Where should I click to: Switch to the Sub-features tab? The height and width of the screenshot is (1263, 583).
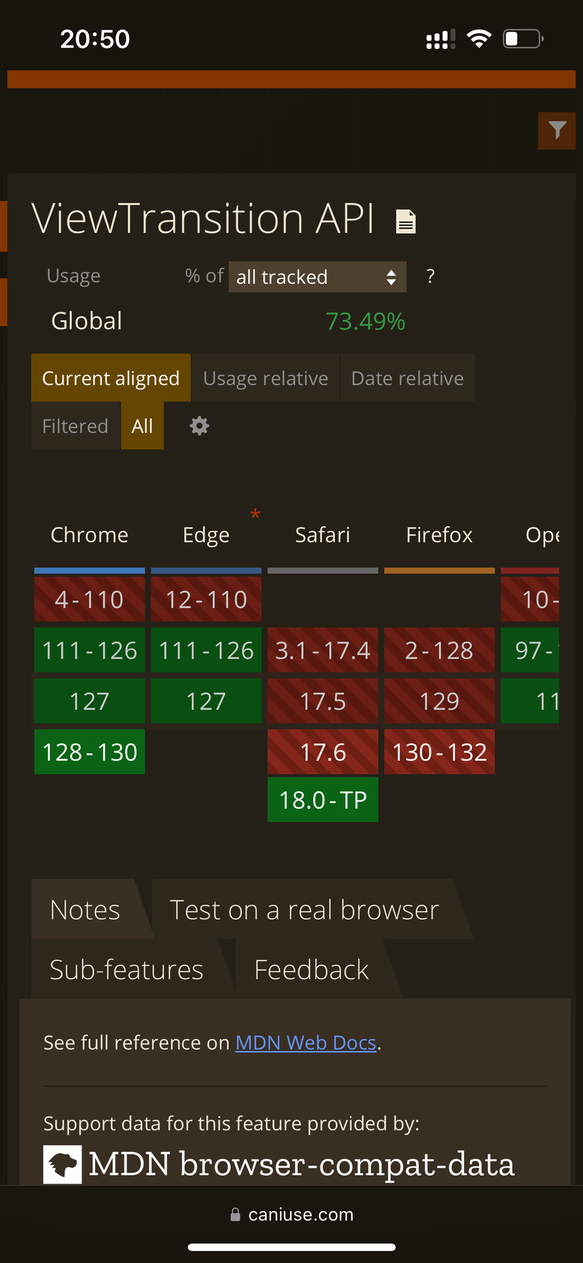click(126, 969)
